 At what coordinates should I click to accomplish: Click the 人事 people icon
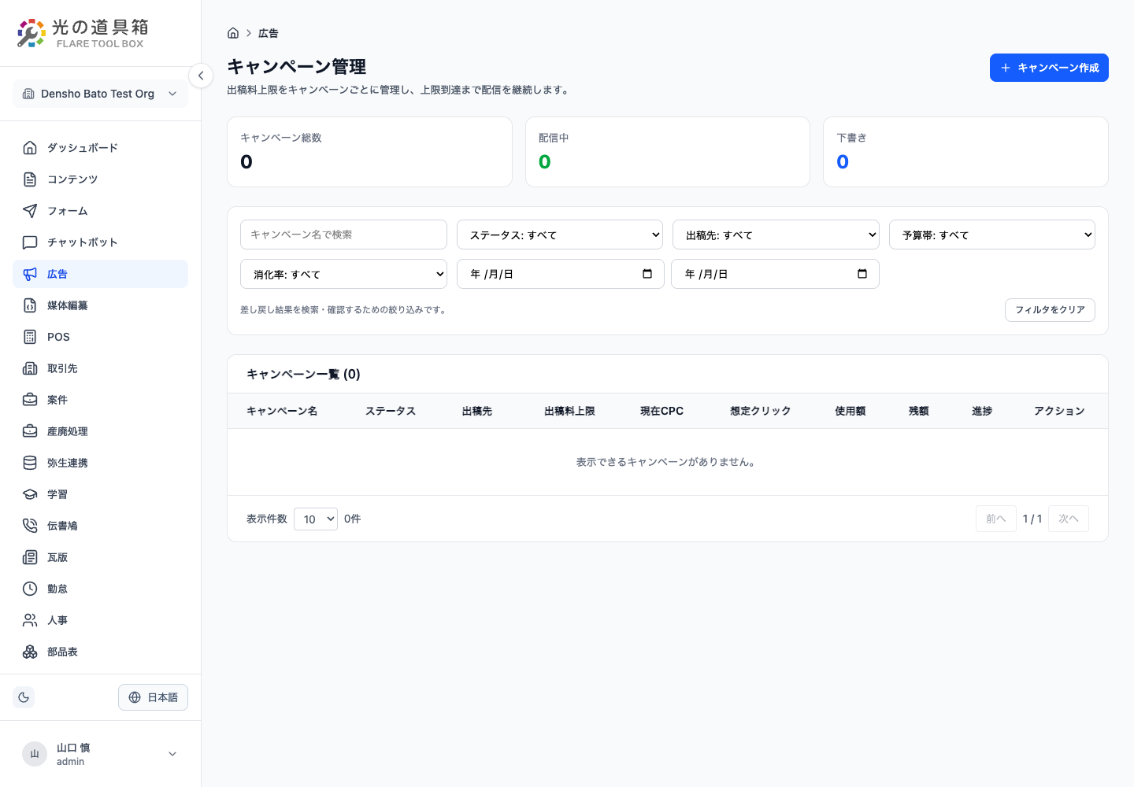coord(30,620)
